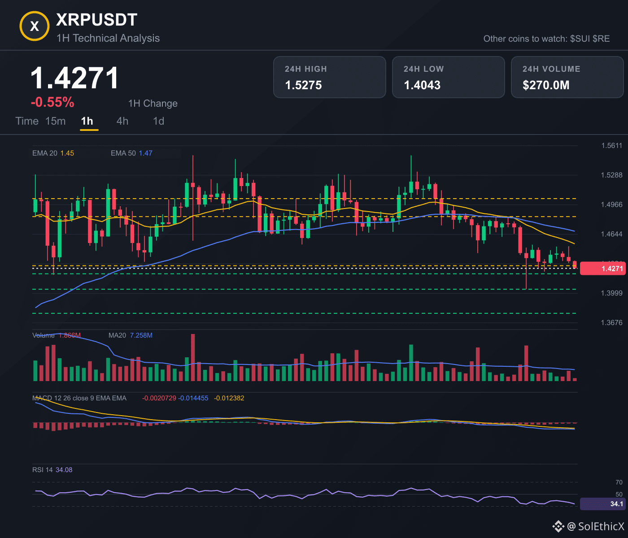Screen dimensions: 628x538
Task: Click the "MACD 12 26 close 9 EMA EMA" label
Action: 79,398
